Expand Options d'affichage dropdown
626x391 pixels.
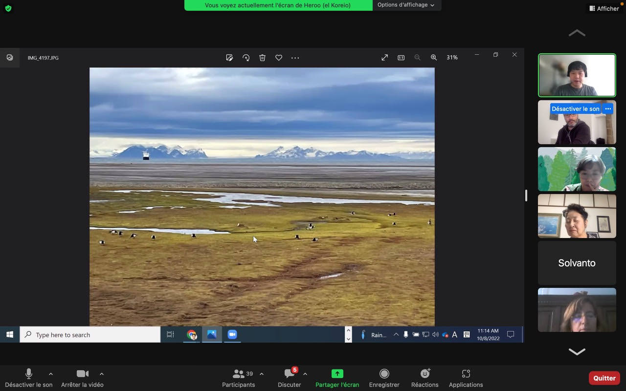pos(406,5)
